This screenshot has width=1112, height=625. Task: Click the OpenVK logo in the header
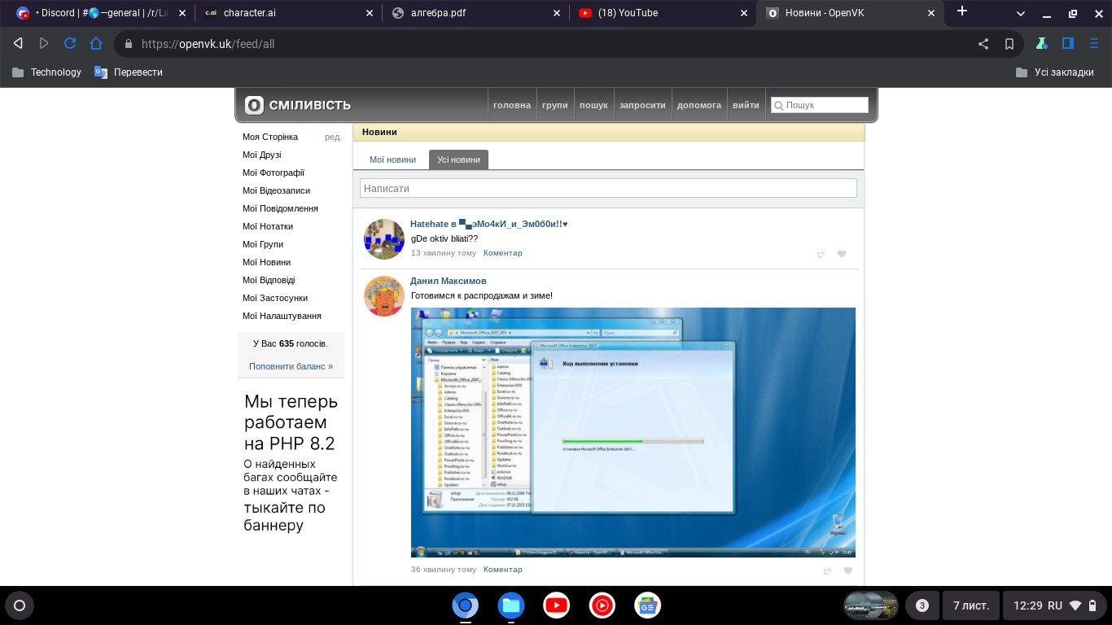[x=298, y=105]
